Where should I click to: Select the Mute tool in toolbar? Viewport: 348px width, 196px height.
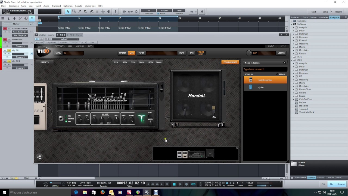(x=97, y=11)
